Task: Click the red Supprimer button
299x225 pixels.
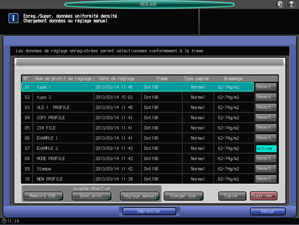Action: pos(264,196)
